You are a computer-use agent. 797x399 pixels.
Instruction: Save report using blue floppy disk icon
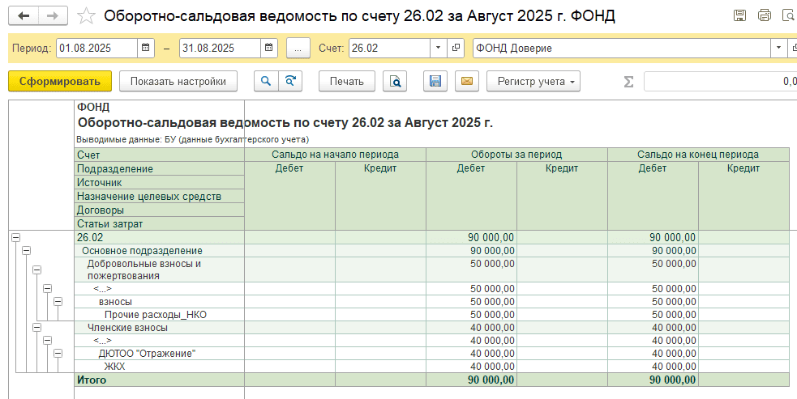click(435, 81)
